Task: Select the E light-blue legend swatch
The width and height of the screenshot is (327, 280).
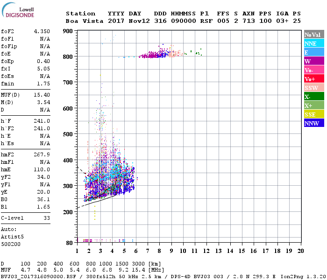Action: [x=314, y=52]
